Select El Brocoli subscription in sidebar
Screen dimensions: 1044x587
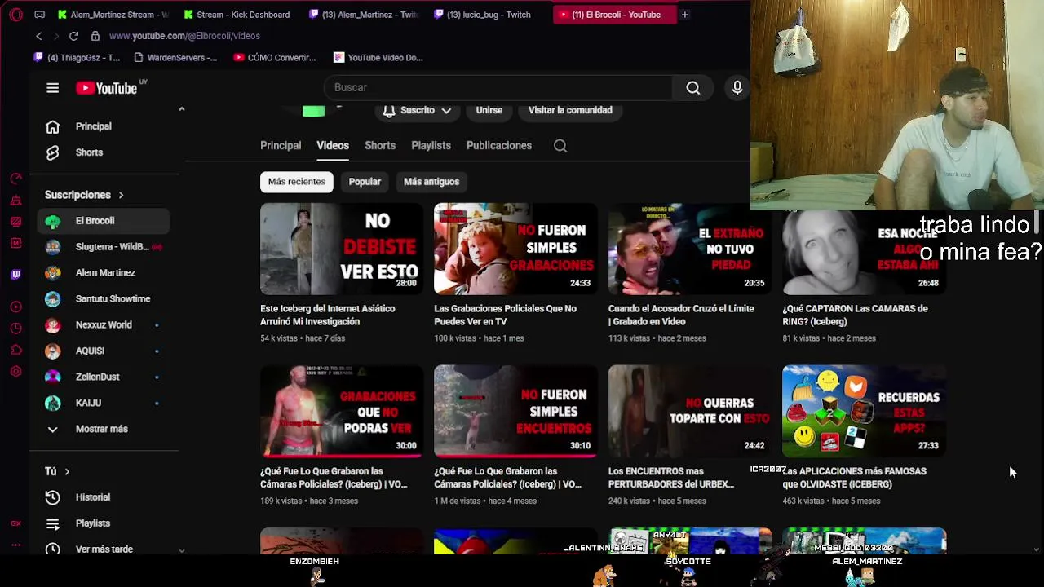coord(103,221)
